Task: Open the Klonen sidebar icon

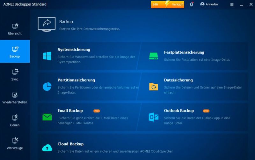Action: 15,118
